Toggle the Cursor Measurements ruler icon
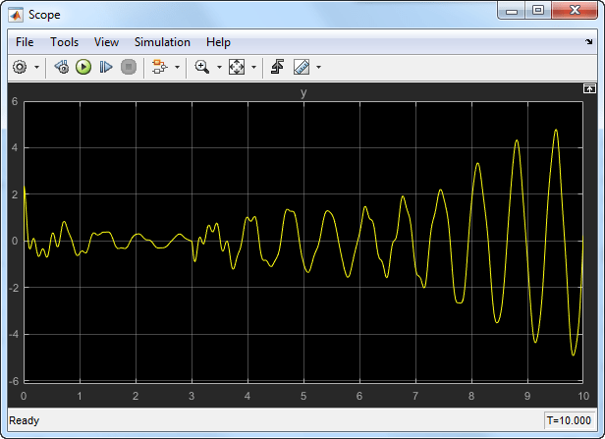Viewport: 605px width, 439px height. click(302, 67)
